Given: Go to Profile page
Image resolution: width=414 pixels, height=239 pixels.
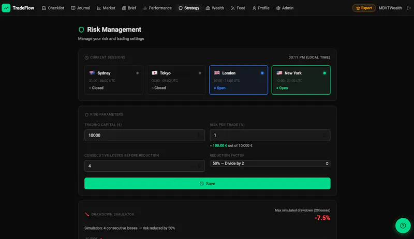Looking at the screenshot, I should [x=261, y=8].
